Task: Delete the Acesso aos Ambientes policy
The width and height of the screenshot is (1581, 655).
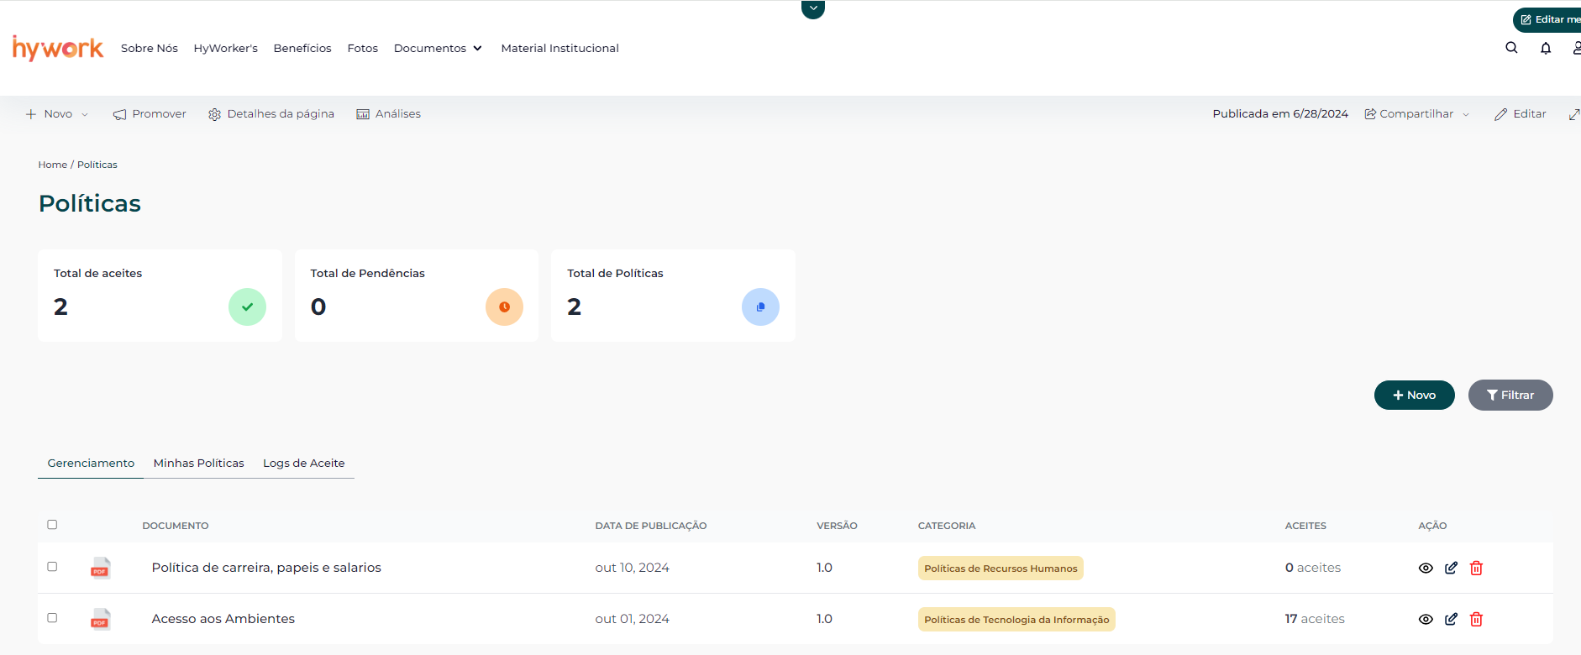Action: point(1476,619)
